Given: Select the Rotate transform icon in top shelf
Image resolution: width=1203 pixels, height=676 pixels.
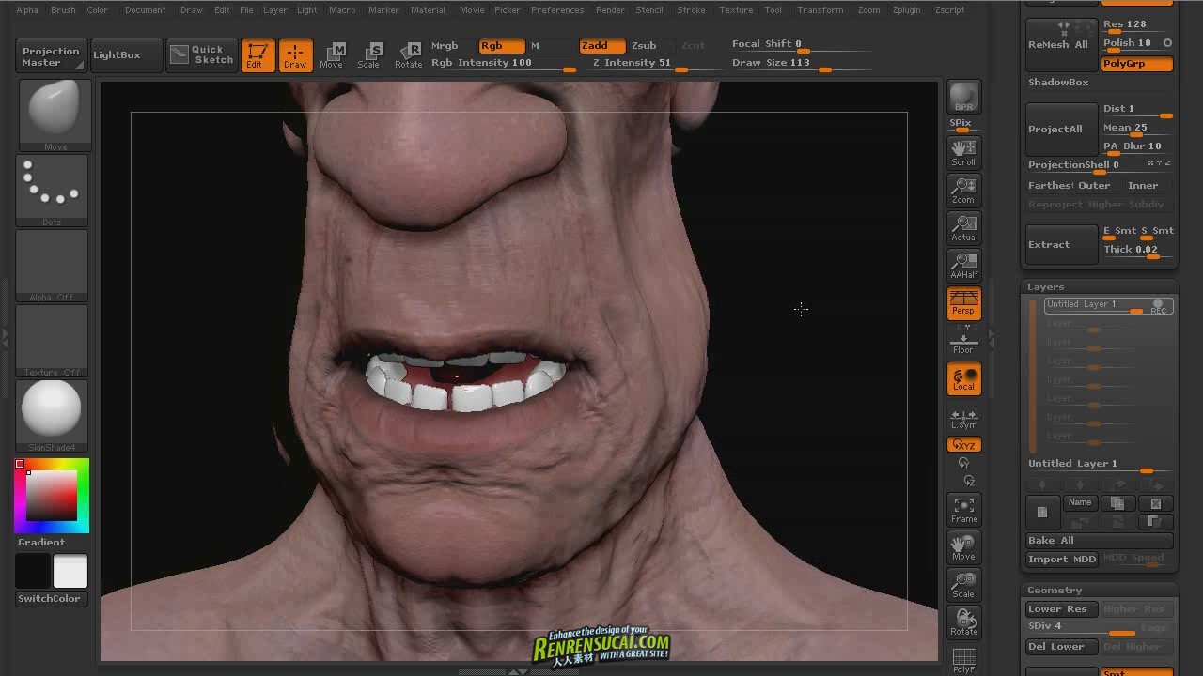Looking at the screenshot, I should click(409, 55).
